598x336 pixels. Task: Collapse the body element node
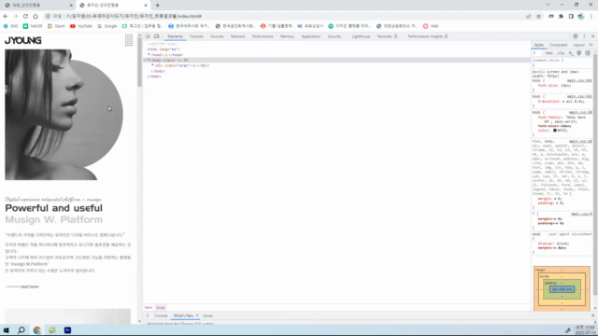(x=149, y=60)
